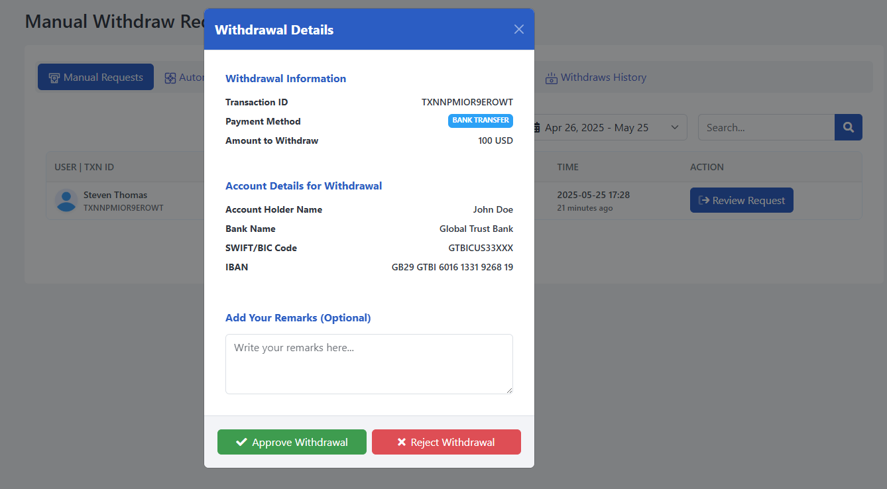The height and width of the screenshot is (489, 887).
Task: Switch to the Withdraws History tab
Action: (x=596, y=78)
